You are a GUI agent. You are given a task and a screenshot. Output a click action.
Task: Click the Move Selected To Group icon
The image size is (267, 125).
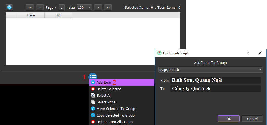click(x=93, y=109)
